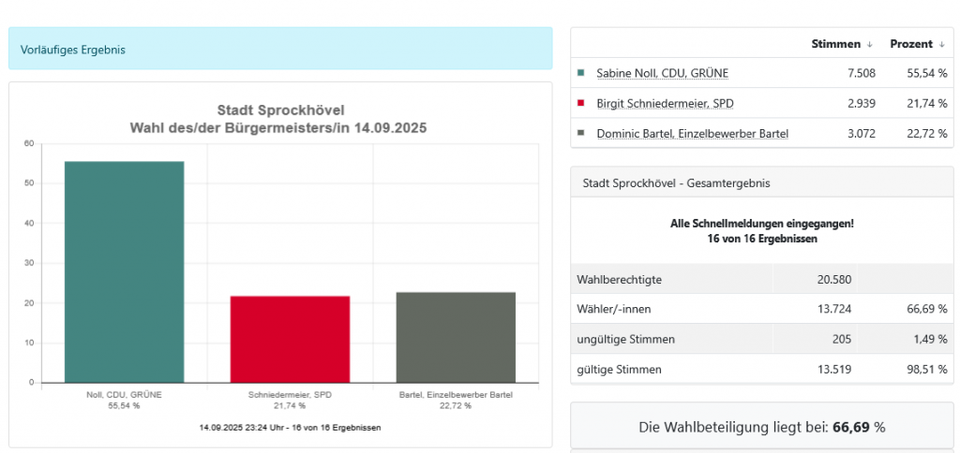Click the sort arrow next to Stimmen
Screen dimensions: 960x453
[869, 44]
